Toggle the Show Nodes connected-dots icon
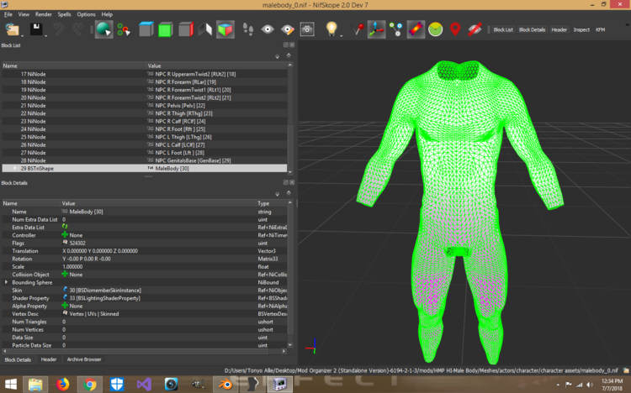Screen dimensions: 631x393 click(396, 29)
